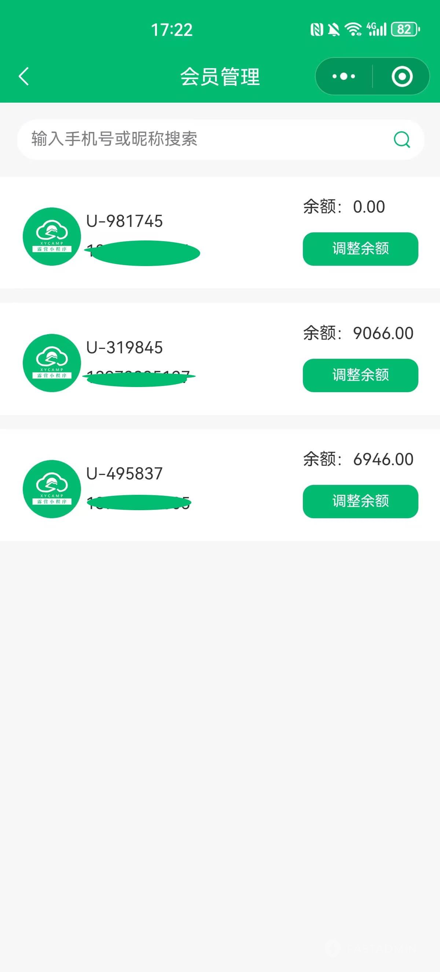Select member name U-319845
440x972 pixels.
click(x=125, y=347)
